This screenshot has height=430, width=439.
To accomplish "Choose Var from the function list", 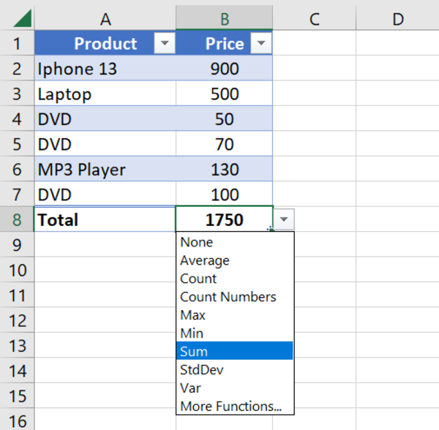I will 235,388.
